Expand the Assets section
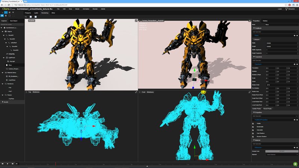Screen dimensions: 299x168 point(3,102)
